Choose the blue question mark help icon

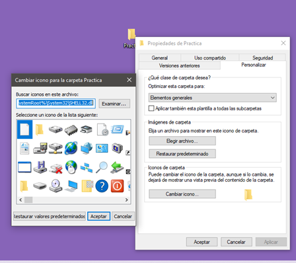click(102, 186)
